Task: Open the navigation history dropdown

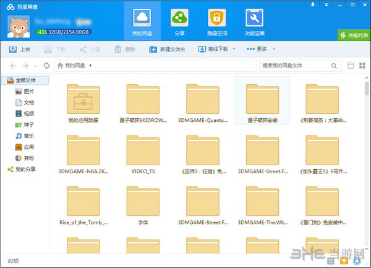Action: point(35,66)
